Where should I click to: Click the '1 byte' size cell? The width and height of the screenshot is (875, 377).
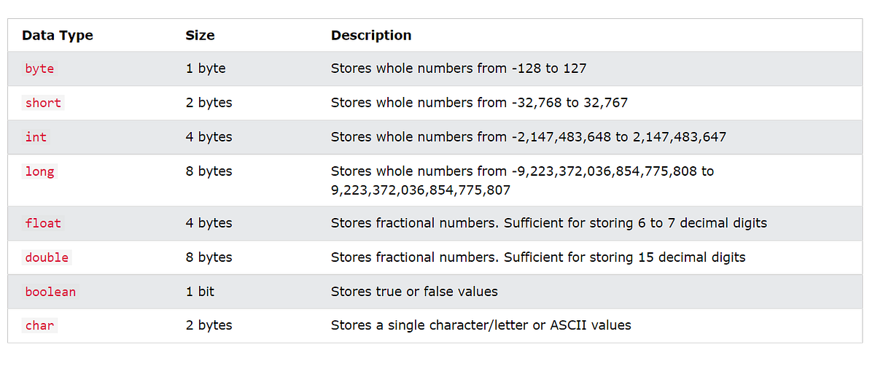(x=206, y=69)
